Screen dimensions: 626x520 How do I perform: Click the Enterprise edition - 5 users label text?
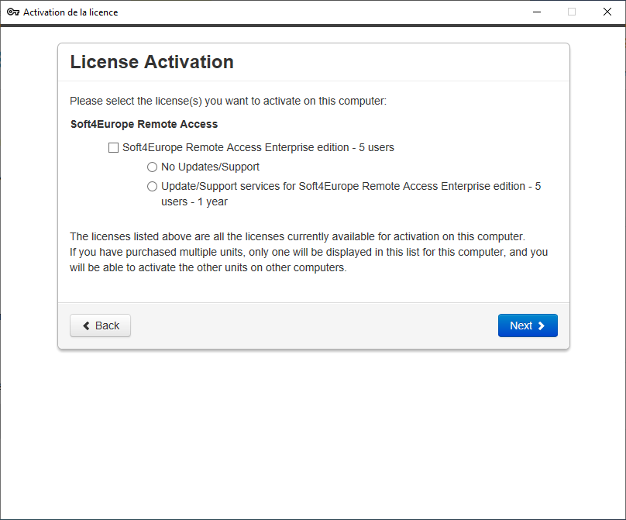pos(258,148)
